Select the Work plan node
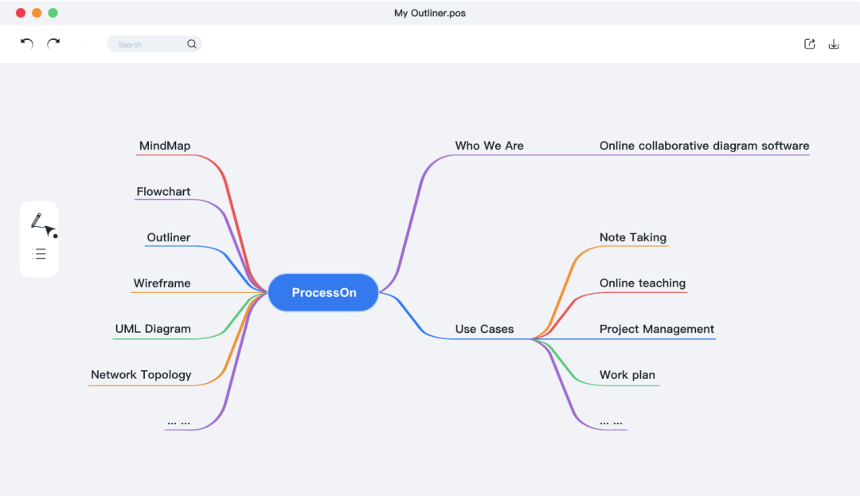The height and width of the screenshot is (496, 860). [627, 375]
